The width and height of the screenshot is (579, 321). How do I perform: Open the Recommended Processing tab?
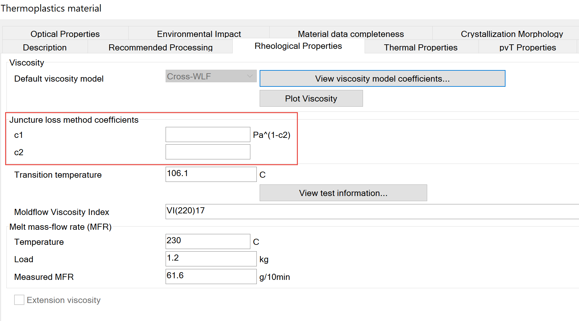point(160,47)
